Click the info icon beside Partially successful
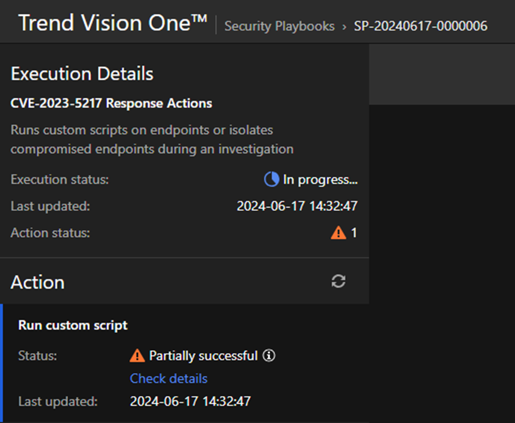This screenshot has height=423, width=515. pos(268,355)
